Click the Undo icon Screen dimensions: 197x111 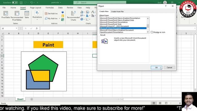tap(31, 2)
